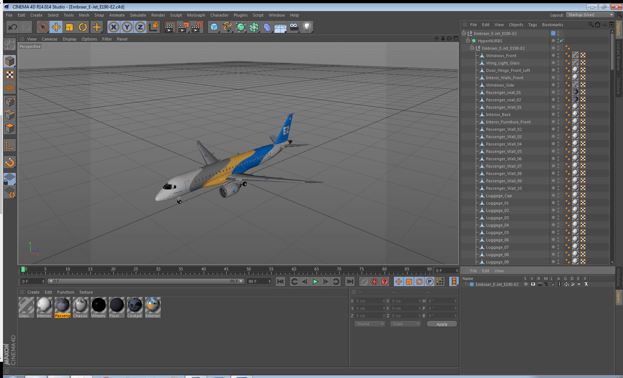The width and height of the screenshot is (623, 378).
Task: Add a Floor environment object icon
Action: click(280, 27)
